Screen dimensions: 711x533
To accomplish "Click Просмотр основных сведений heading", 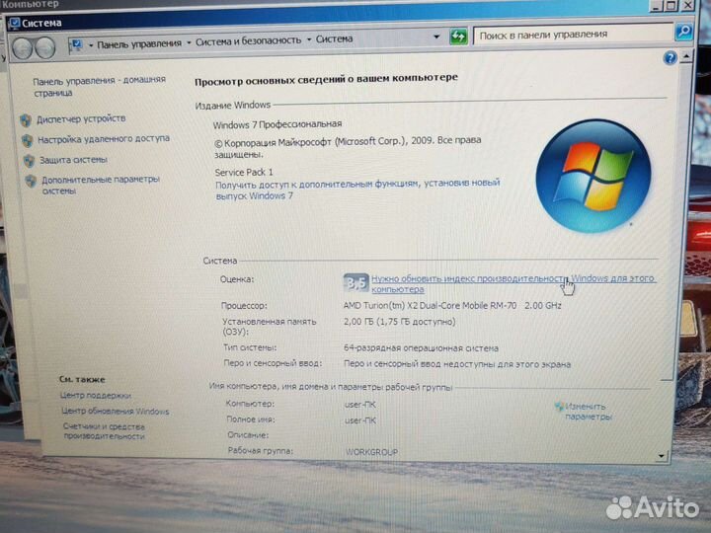I will [326, 80].
